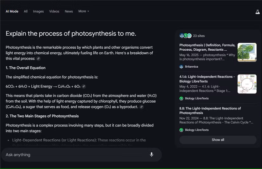Image resolution: width=262 pixels, height=169 pixels.
Task: Click snippet 'May 4, 2022 — 4.1. 6: Light-'
Action: click(205, 89)
